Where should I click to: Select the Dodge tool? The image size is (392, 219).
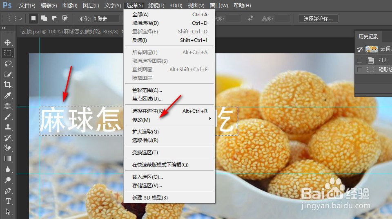click(7, 180)
